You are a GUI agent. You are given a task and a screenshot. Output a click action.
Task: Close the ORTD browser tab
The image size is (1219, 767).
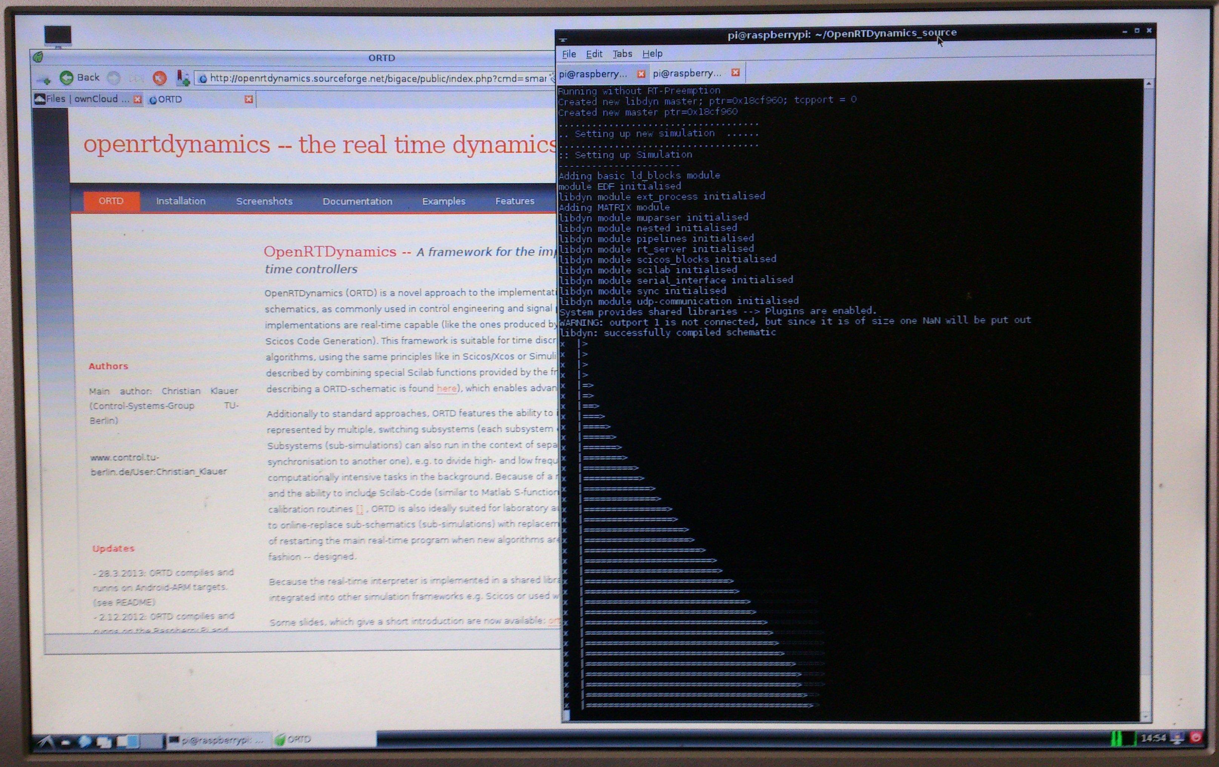[249, 99]
